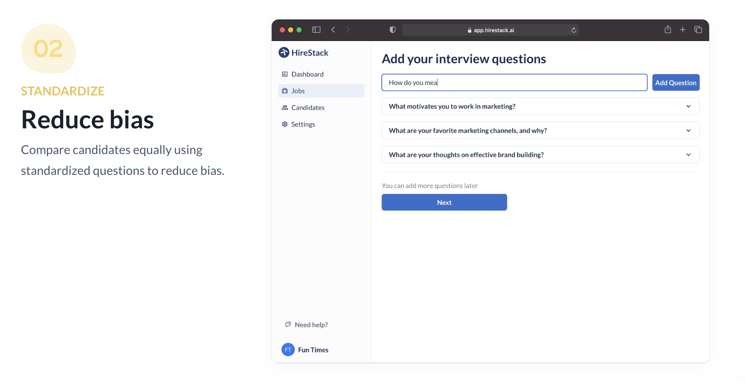This screenshot has height=383, width=746.
Task: Click the HireStack logo icon
Action: tap(284, 52)
